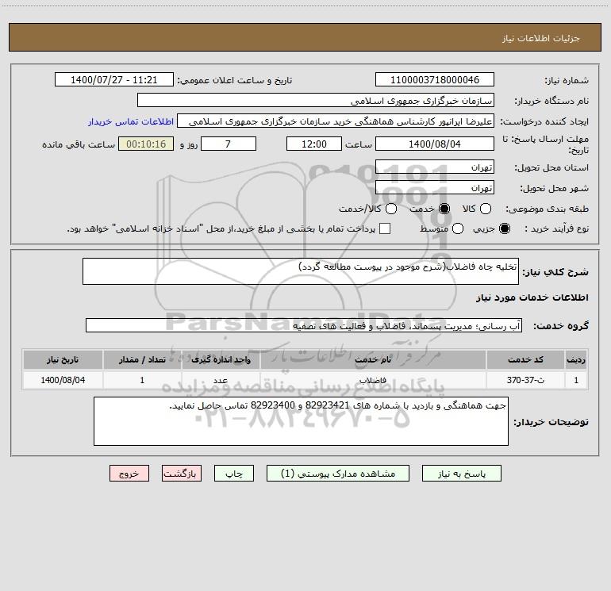
Task: Click the تعداد / مقدار column header
Action: (x=142, y=359)
